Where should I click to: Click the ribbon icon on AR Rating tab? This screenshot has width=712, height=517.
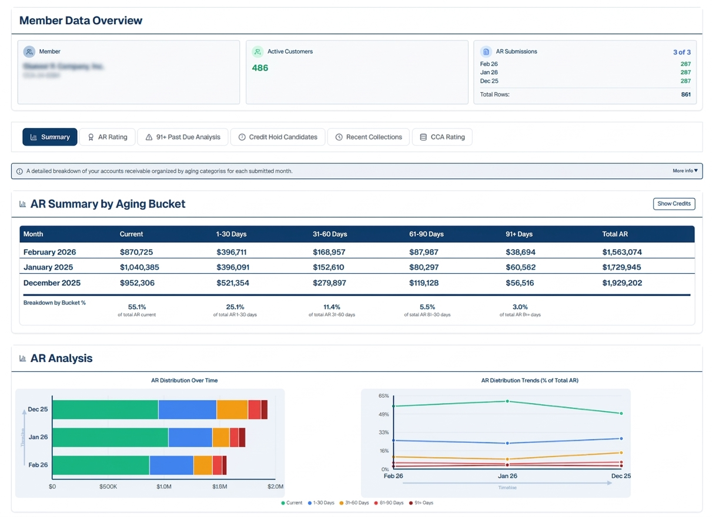click(91, 137)
